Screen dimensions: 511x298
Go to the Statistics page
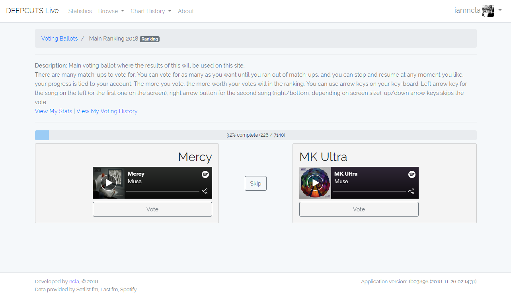(80, 11)
